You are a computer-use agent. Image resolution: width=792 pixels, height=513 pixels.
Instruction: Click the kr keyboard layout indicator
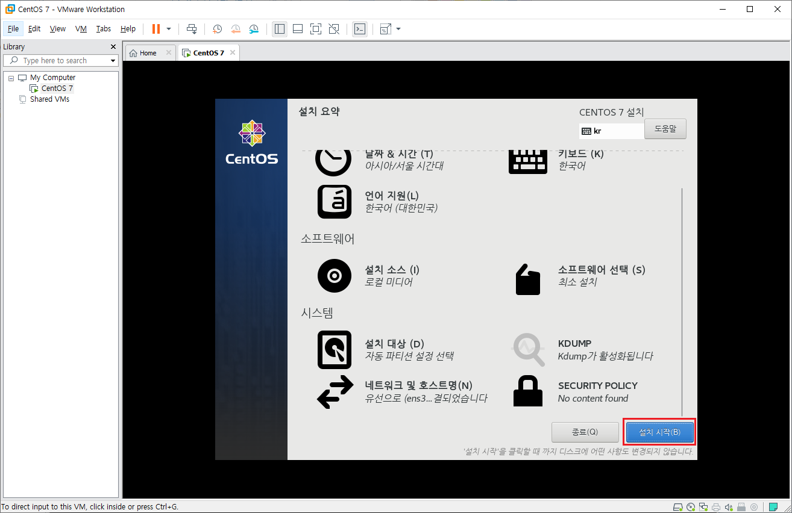point(611,131)
